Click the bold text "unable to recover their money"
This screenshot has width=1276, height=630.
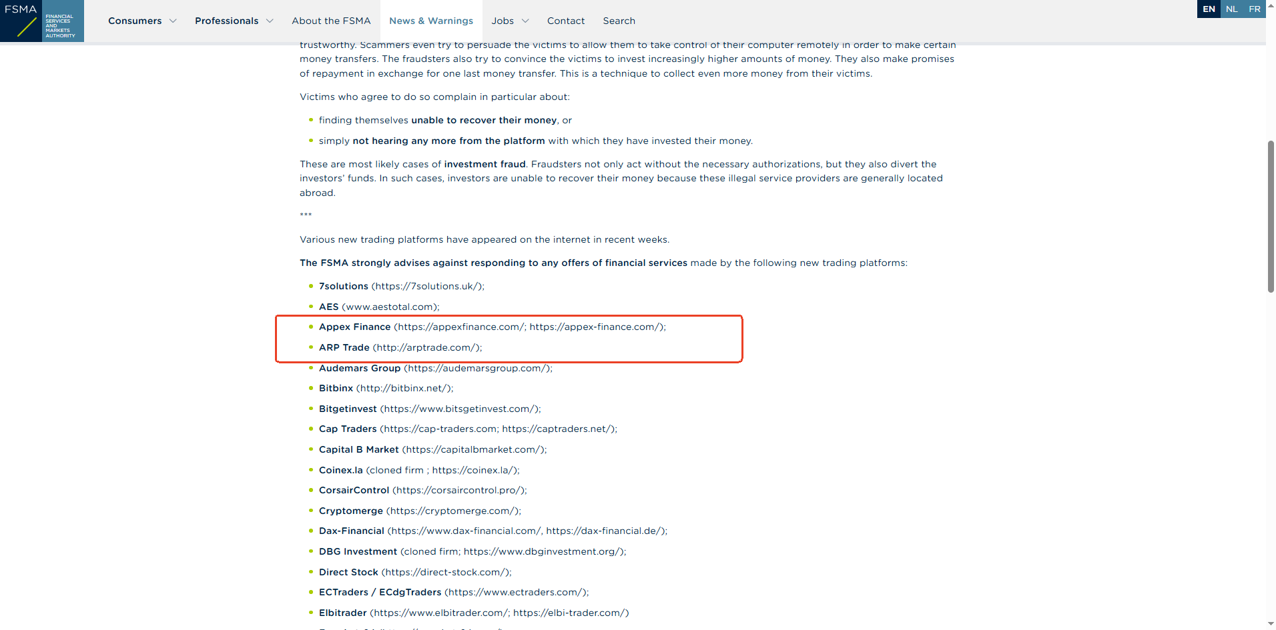pyautogui.click(x=484, y=120)
